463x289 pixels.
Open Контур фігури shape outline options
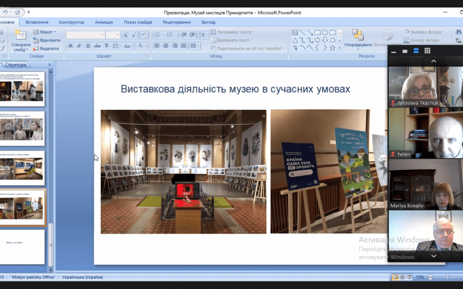click(x=424, y=40)
